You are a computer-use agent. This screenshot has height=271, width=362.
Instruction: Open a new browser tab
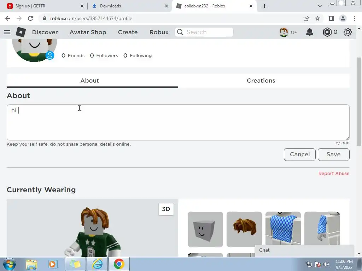pos(264,6)
